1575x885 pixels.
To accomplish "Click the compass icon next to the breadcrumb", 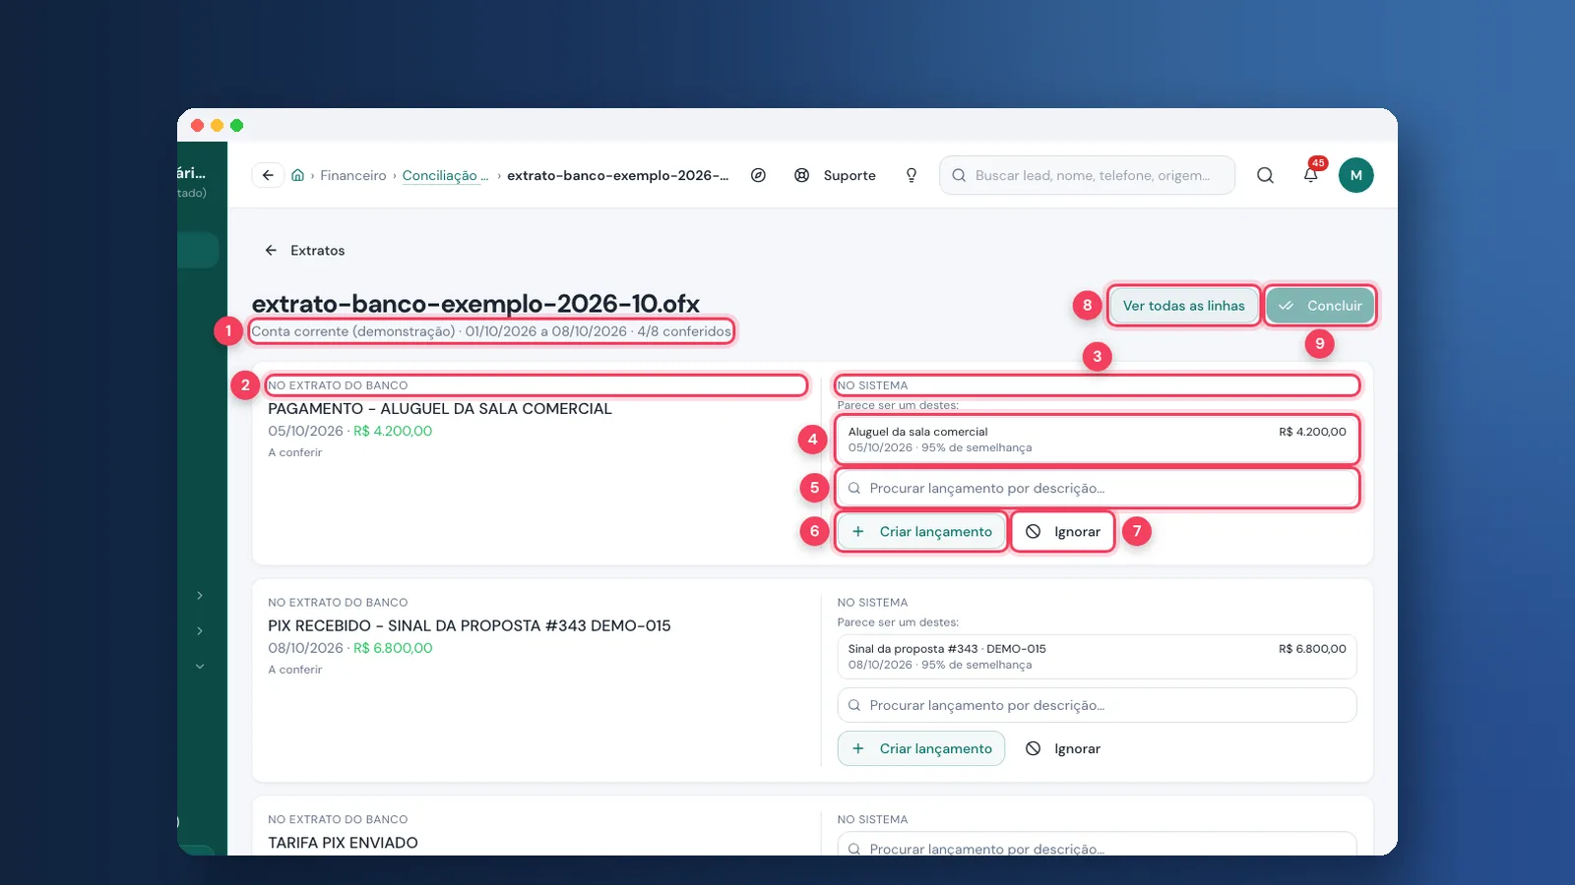I will coord(758,175).
